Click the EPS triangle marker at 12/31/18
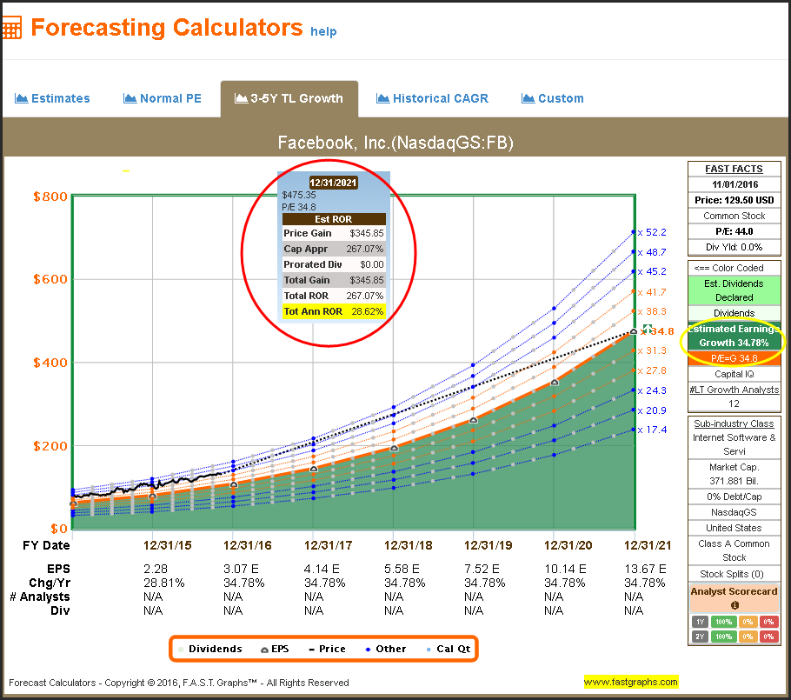Image resolution: width=791 pixels, height=700 pixels. pos(394,449)
